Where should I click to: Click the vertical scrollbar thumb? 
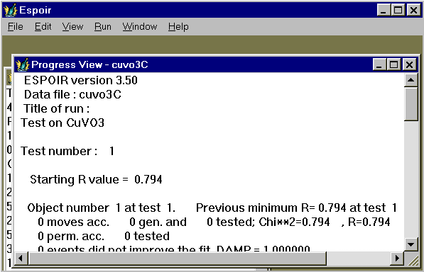point(411,104)
